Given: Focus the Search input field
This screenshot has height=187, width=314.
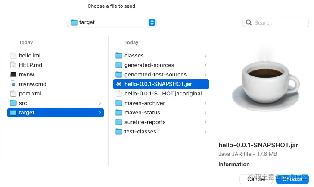Looking at the screenshot, I should tap(276, 22).
